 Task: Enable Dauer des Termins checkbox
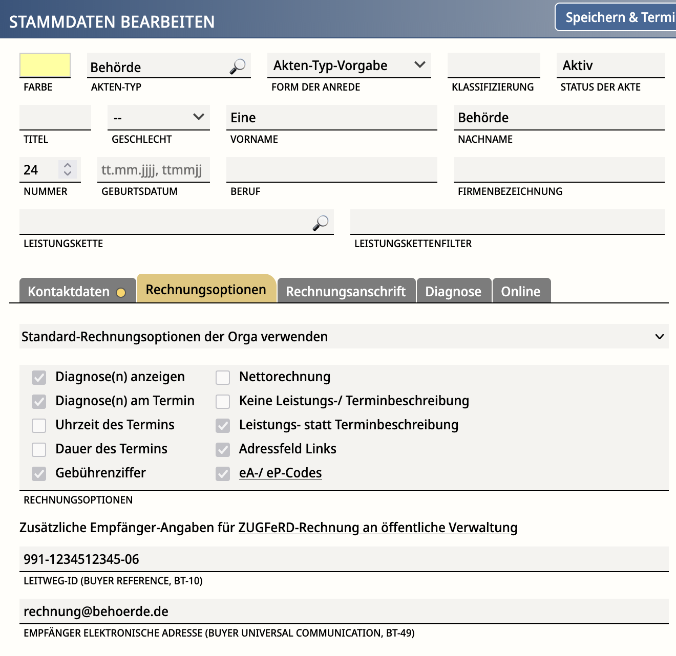point(39,450)
